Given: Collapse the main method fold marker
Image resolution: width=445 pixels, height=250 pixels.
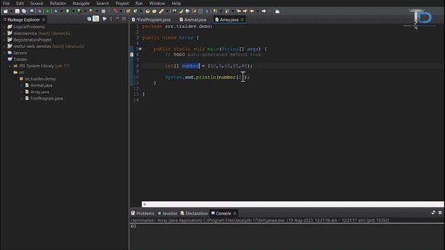Looking at the screenshot, I should point(140,49).
